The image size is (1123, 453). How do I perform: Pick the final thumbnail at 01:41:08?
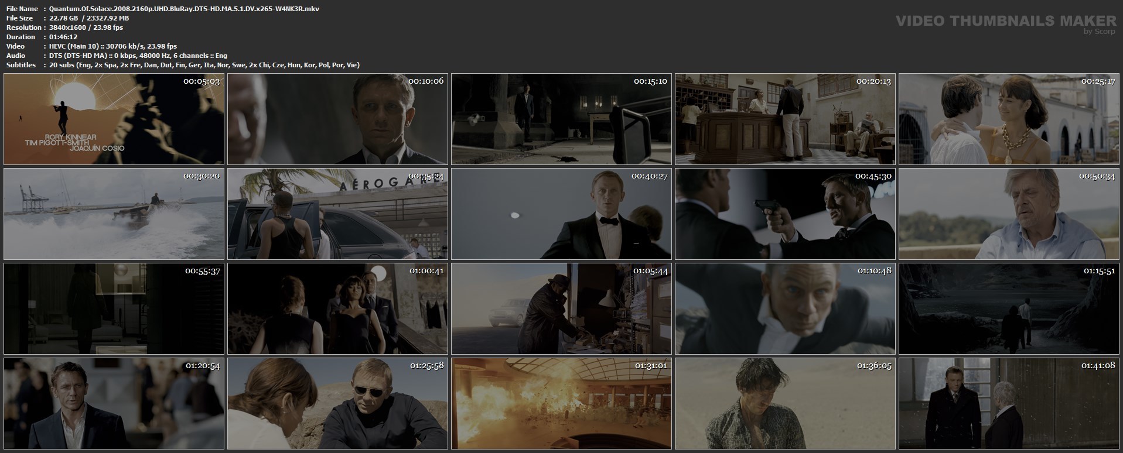[1009, 403]
